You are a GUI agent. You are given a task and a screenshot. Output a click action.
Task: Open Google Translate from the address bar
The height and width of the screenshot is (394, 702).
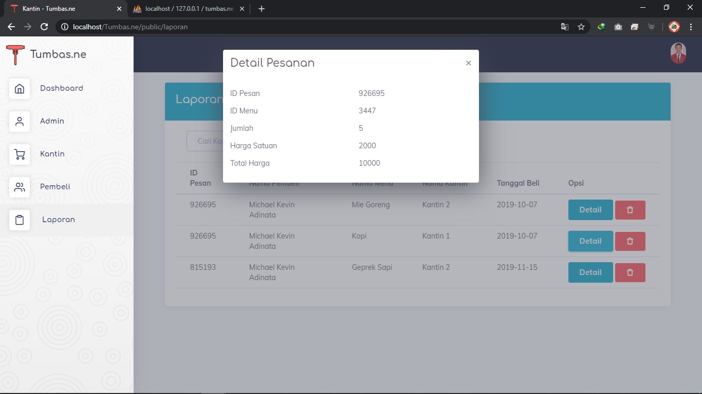click(564, 27)
